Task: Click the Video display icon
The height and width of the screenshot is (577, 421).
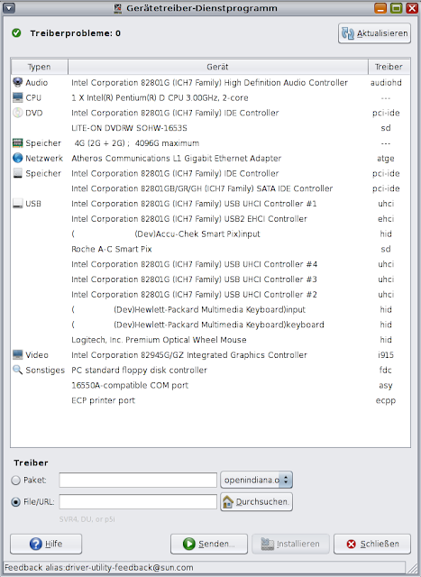Action: (x=17, y=354)
